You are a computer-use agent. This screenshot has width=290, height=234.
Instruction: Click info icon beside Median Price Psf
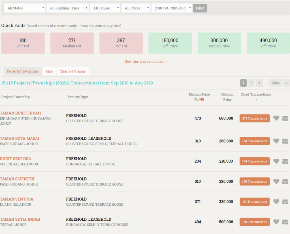click(202, 100)
